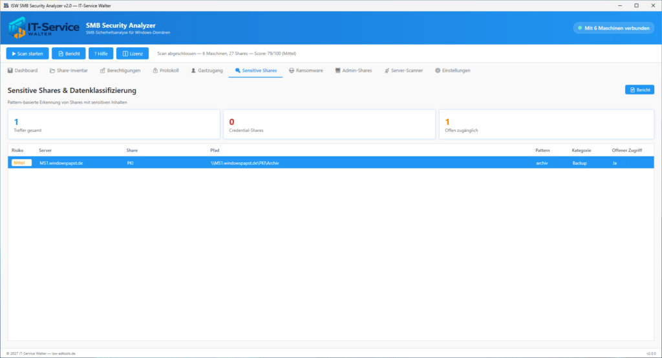Switch to the Share-Inventar tab

click(69, 70)
